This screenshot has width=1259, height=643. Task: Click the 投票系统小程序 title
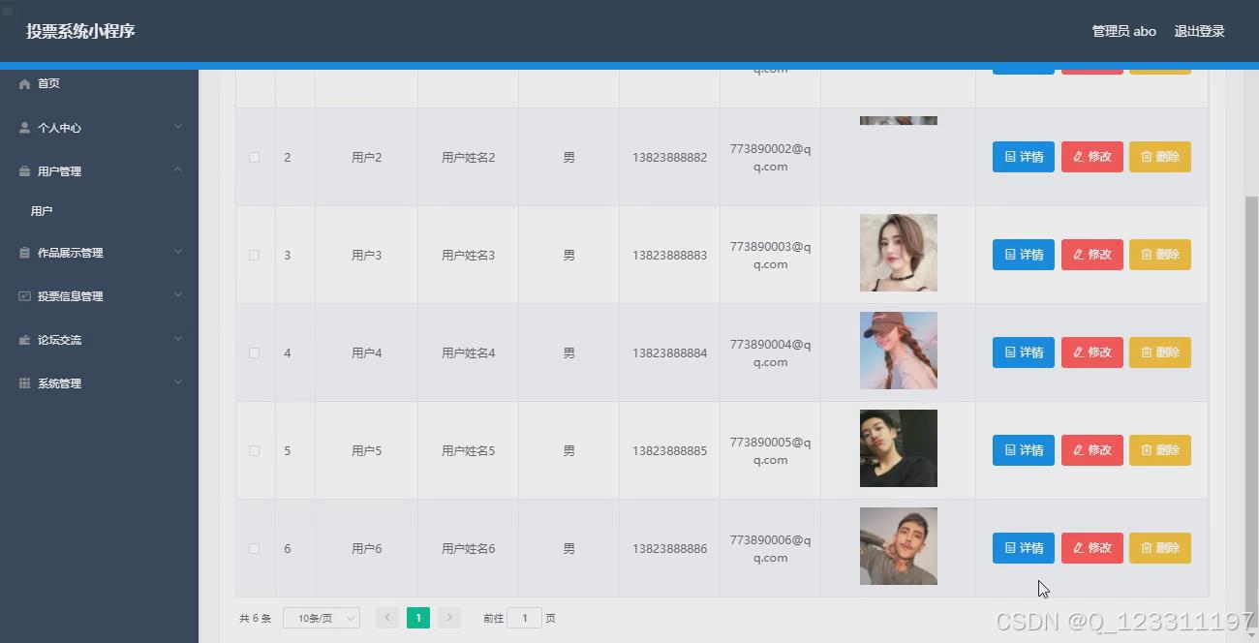coord(80,31)
